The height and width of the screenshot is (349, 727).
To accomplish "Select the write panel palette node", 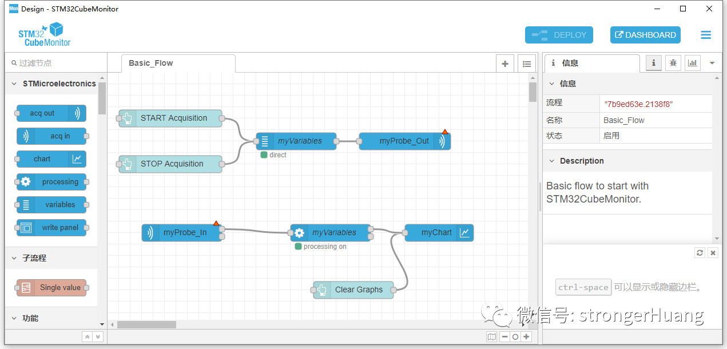I will [x=51, y=228].
